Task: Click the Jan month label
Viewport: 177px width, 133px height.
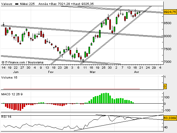Action: [x=16, y=72]
